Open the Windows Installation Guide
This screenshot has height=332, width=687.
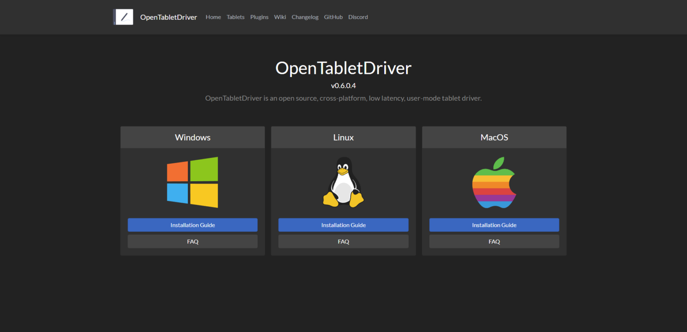pos(192,225)
